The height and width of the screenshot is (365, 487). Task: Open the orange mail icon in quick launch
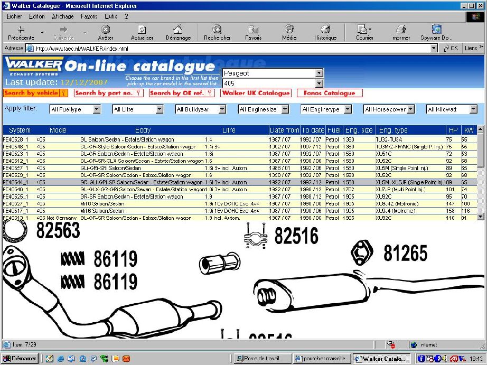click(126, 359)
